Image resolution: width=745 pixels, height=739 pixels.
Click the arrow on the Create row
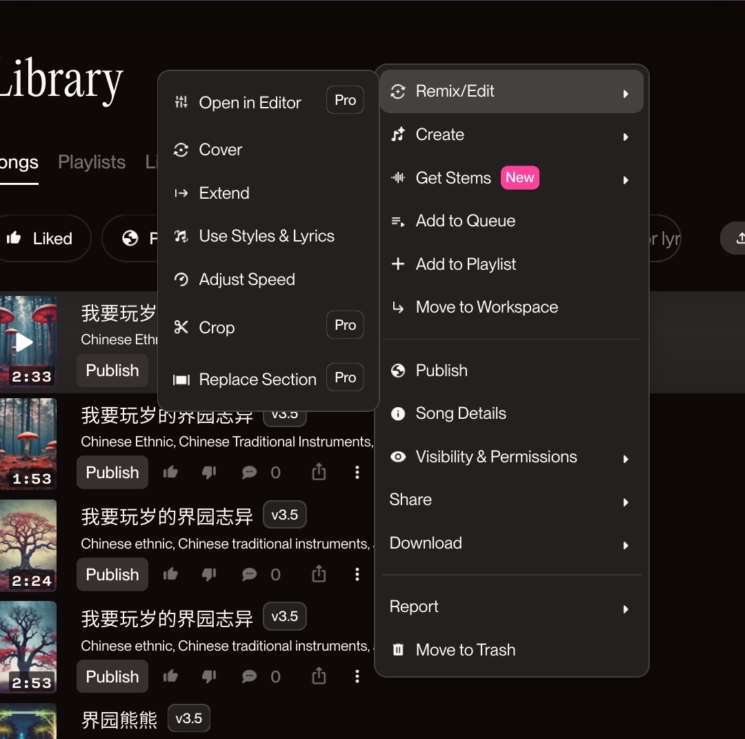(x=626, y=137)
